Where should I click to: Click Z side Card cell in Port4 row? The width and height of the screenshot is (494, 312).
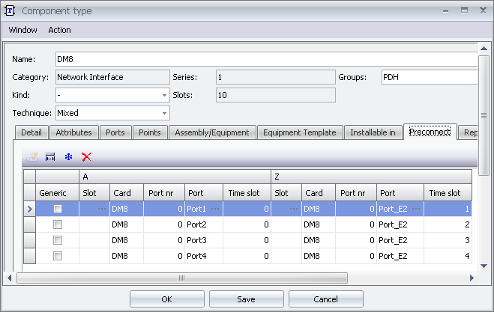(318, 256)
